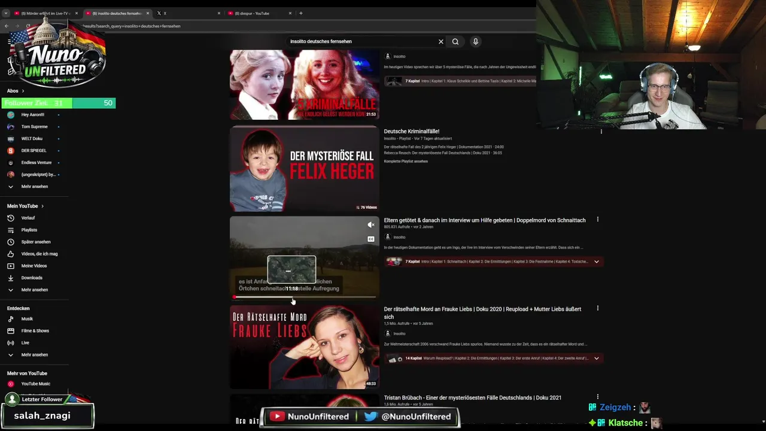Open Meine Videos in the sidebar
Viewport: 766px width, 431px height.
(x=34, y=266)
